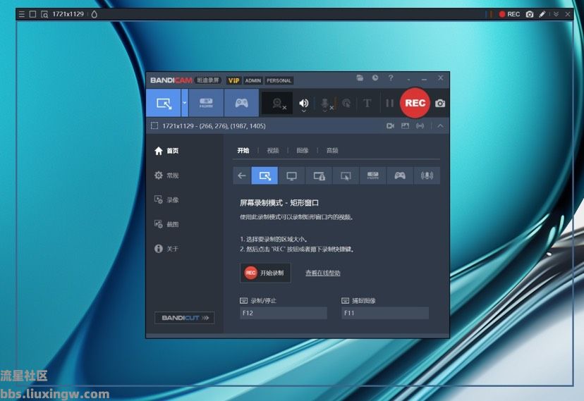
Task: Select the 视频 tab
Action: (x=273, y=150)
